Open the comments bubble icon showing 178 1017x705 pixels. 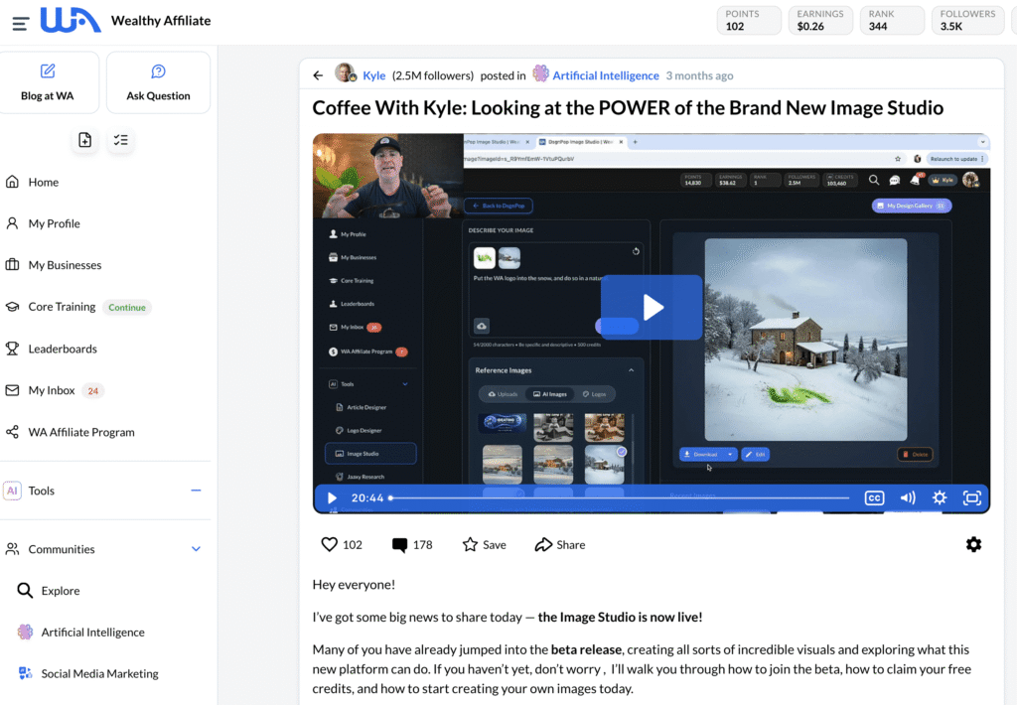coord(399,544)
